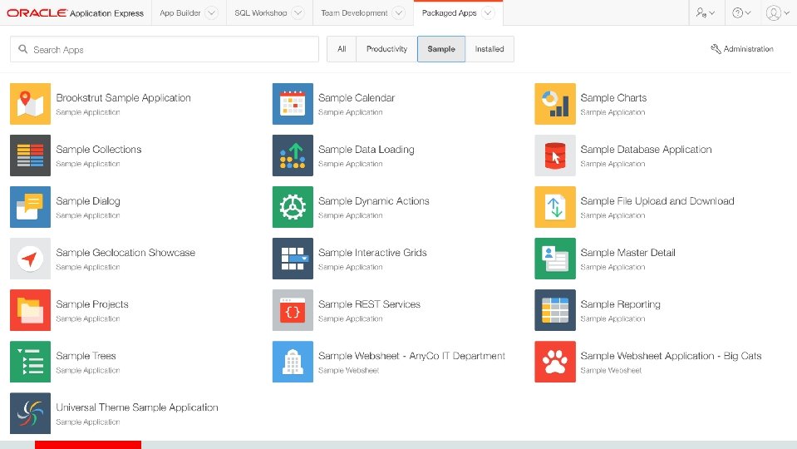797x449 pixels.
Task: Click the Sample Dynamic Actions gear icon
Action: [x=293, y=207]
